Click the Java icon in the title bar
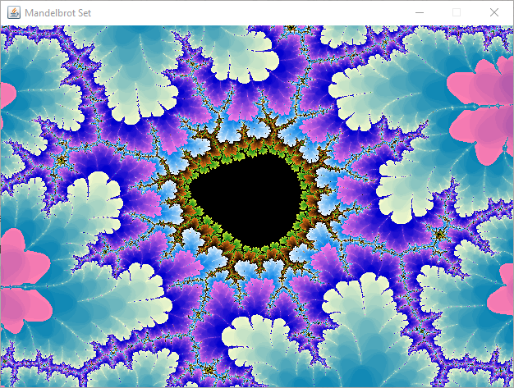This screenshot has width=514, height=388. (14, 13)
